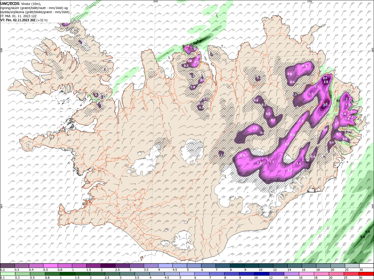The width and height of the screenshot is (374, 280).
Task: Click the 2.9 snowfall value on the map
Action: [326, 82]
